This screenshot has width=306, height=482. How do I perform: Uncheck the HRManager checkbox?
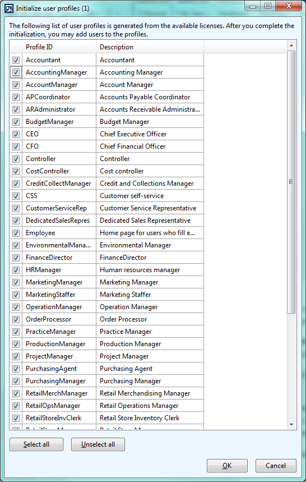[16, 270]
